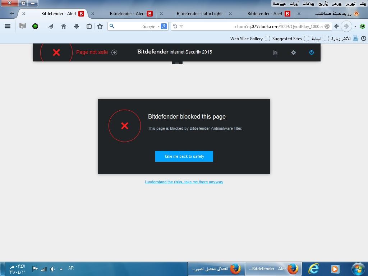Viewport: 368px width, 276px height.
Task: Go to the home page via house icon
Action: click(x=64, y=26)
